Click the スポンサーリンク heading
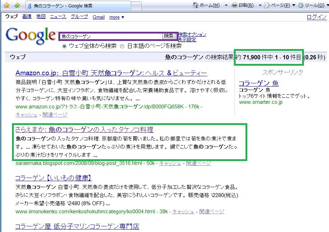329x232 pixels. coord(283,72)
